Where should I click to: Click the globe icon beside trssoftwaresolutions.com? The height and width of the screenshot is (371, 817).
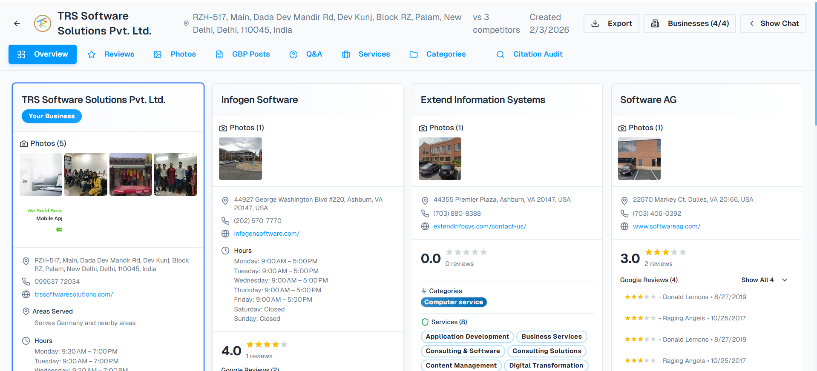26,294
